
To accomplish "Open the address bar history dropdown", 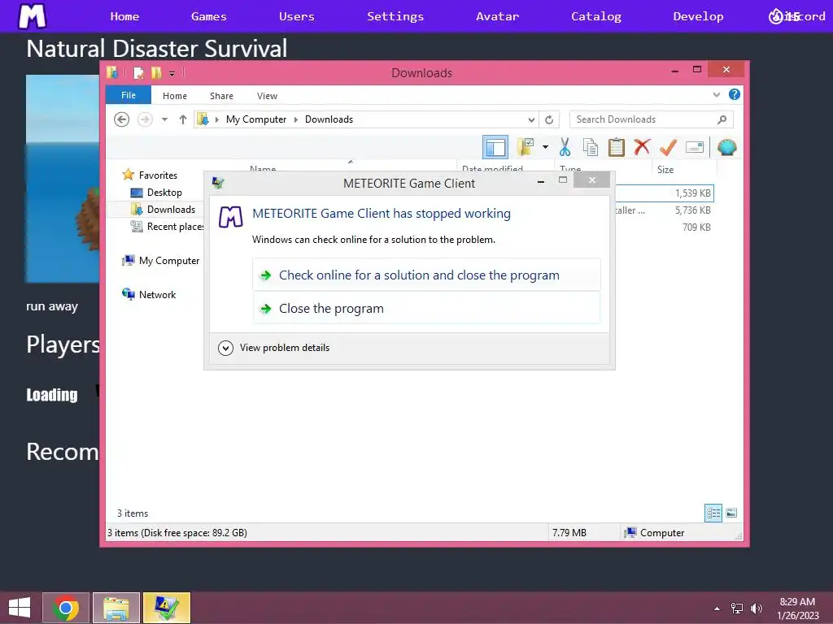I will click(x=530, y=120).
